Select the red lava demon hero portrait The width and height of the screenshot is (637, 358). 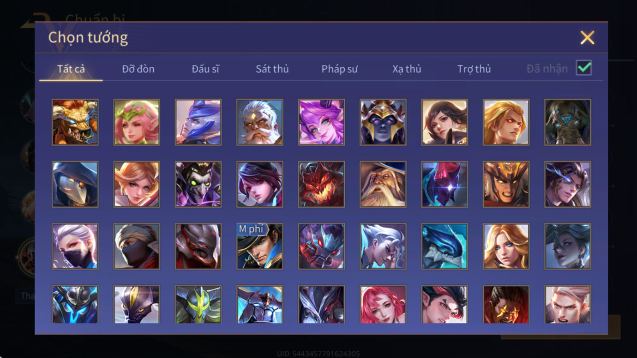pos(321,184)
